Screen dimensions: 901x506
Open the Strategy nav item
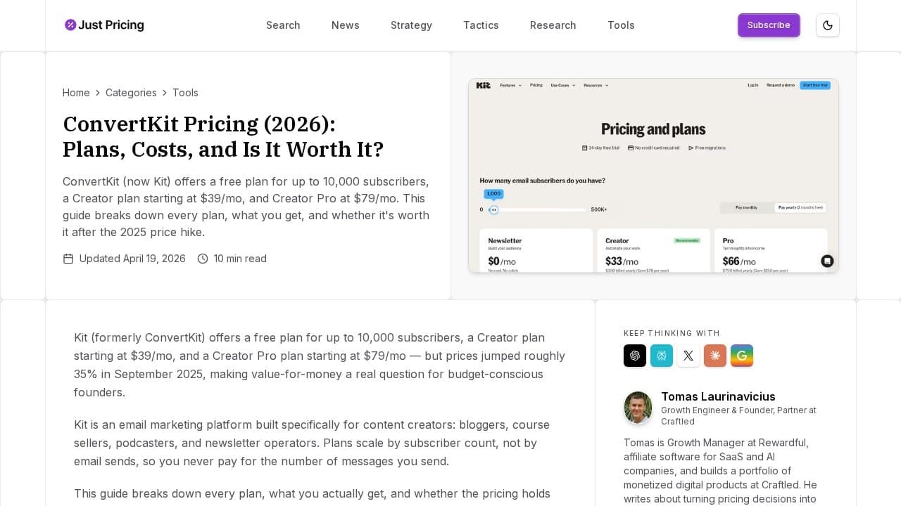pos(411,25)
